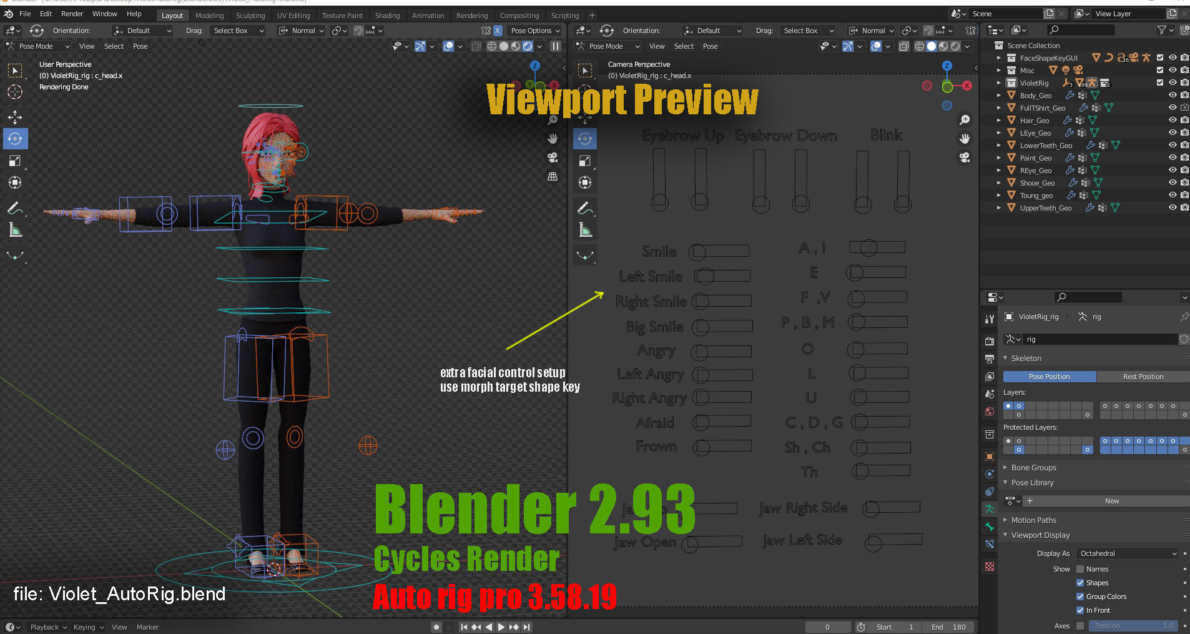
Task: Open the World properties tab
Action: click(990, 412)
